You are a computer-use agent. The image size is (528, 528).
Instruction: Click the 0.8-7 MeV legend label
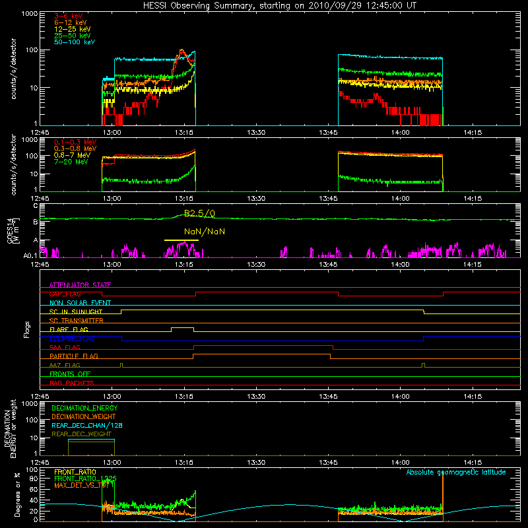(73, 155)
